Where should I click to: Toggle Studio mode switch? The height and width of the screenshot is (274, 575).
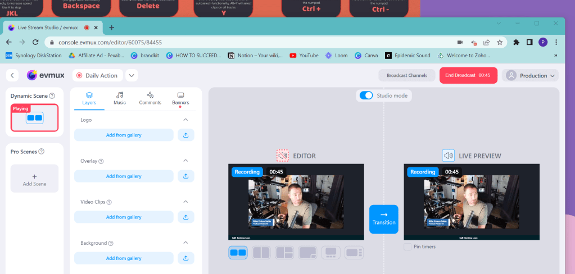click(366, 95)
